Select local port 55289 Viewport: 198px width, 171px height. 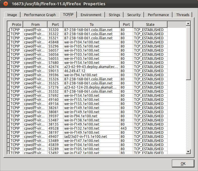[x=55, y=149]
